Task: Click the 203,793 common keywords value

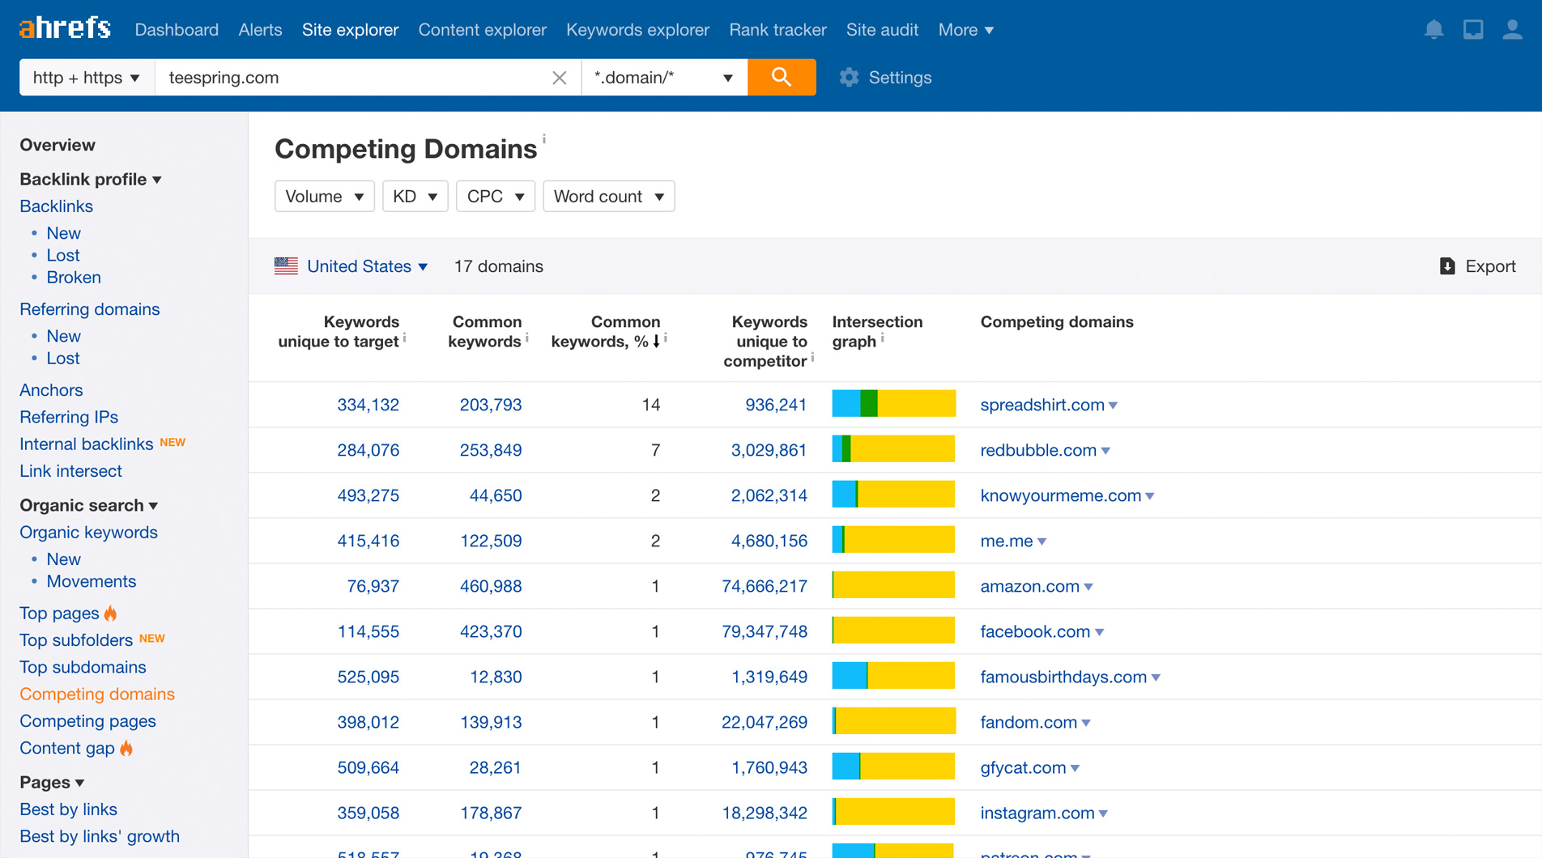Action: (x=490, y=405)
